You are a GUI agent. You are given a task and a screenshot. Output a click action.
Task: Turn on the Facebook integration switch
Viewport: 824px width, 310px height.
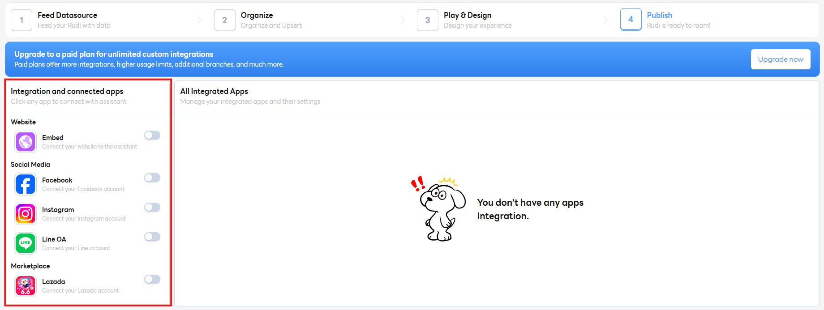click(x=152, y=178)
